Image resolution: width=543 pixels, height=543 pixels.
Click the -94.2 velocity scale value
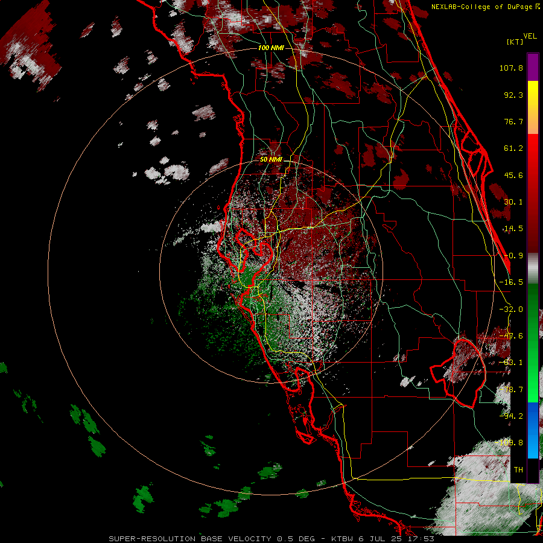pyautogui.click(x=511, y=416)
